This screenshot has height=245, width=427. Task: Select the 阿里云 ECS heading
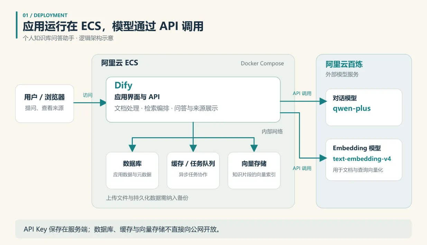120,63
